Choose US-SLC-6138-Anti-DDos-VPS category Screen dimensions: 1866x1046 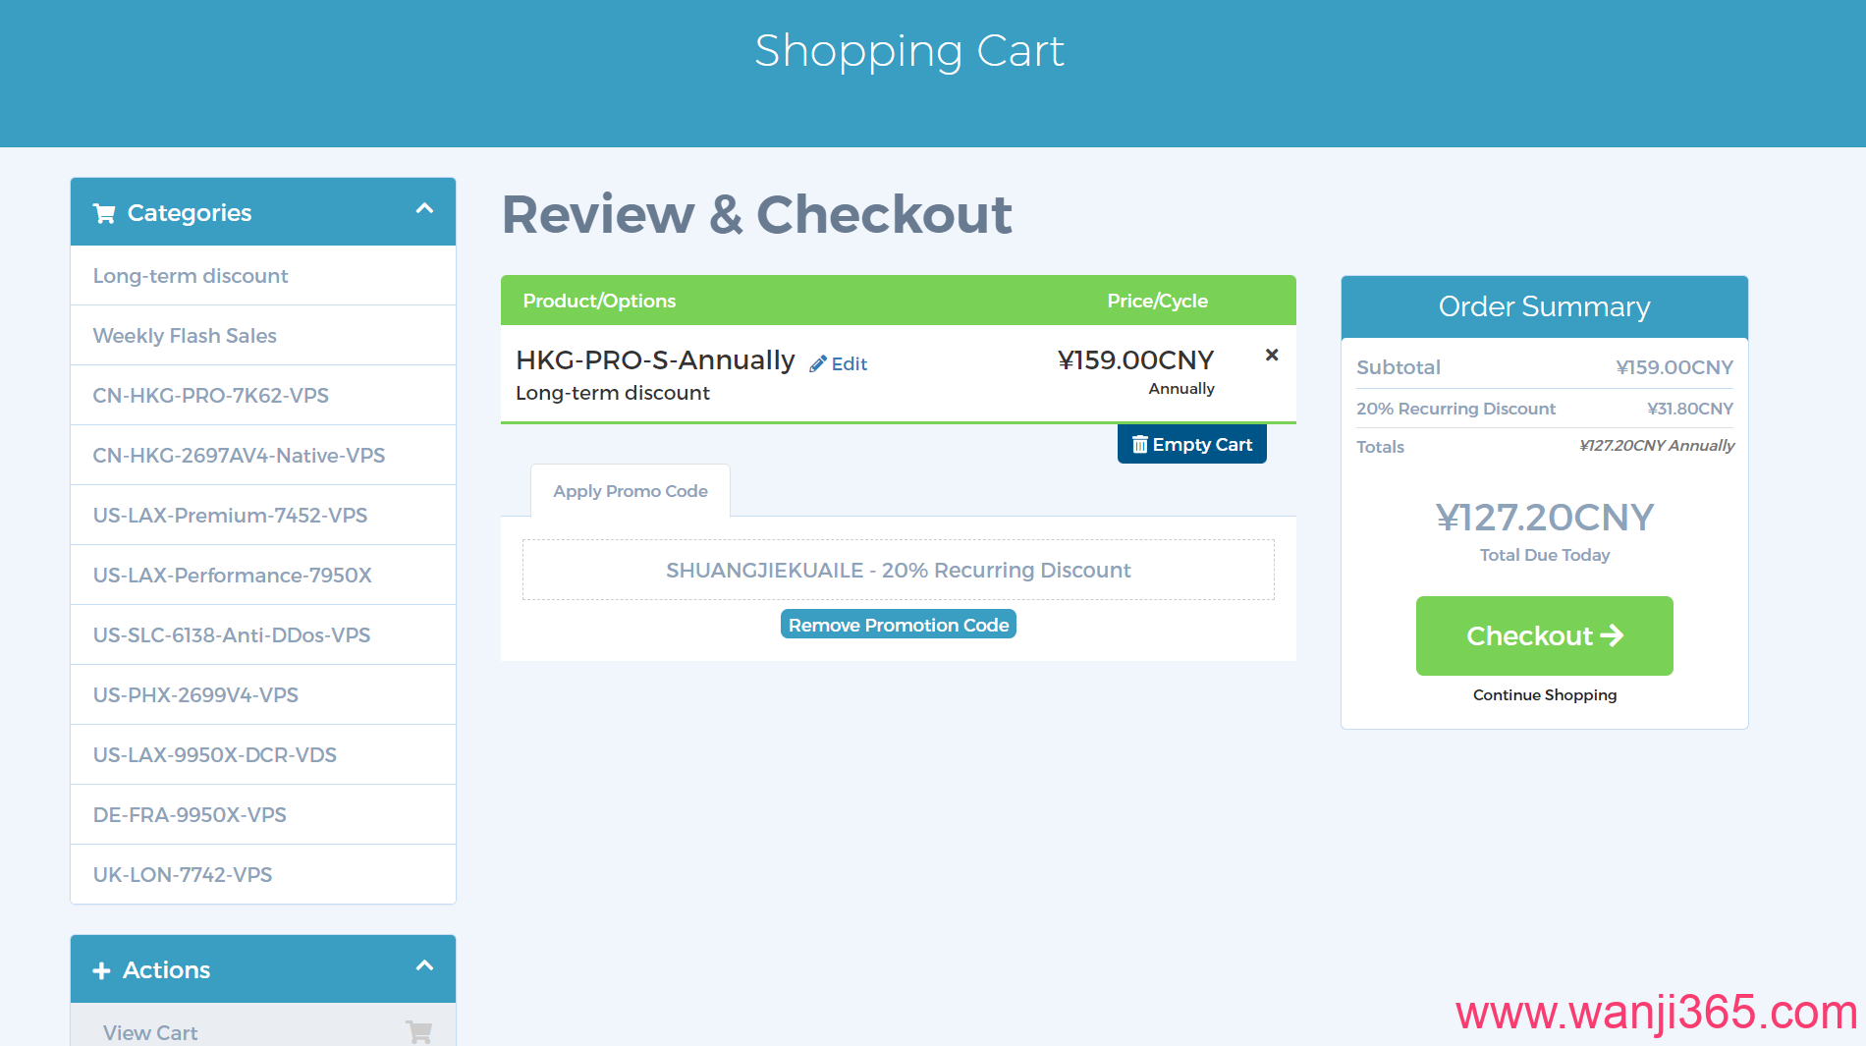(x=232, y=635)
